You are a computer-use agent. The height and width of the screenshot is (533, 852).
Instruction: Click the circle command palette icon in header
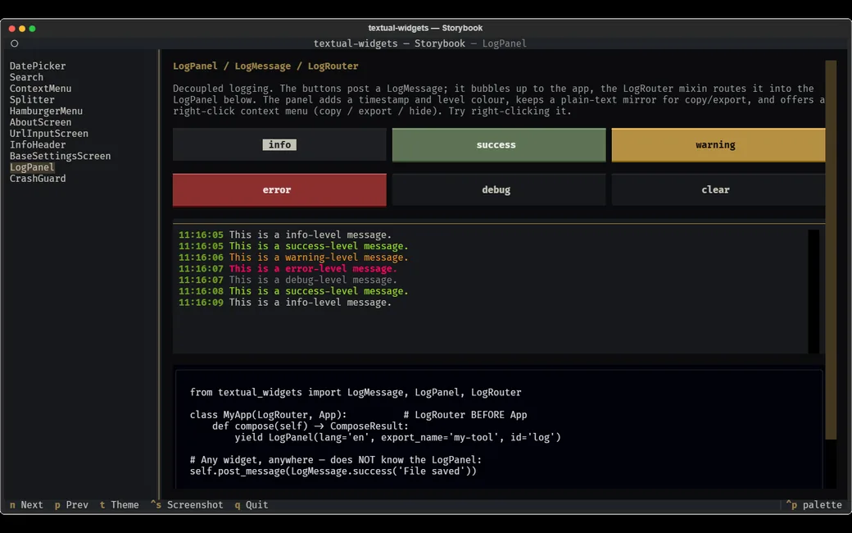tap(15, 43)
